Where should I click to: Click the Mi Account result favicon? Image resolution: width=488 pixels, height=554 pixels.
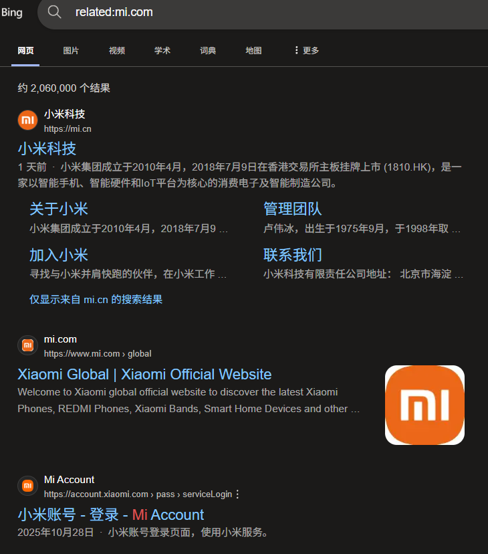[27, 486]
